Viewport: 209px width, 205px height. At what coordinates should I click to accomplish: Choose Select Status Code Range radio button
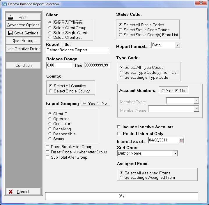coord(121,30)
